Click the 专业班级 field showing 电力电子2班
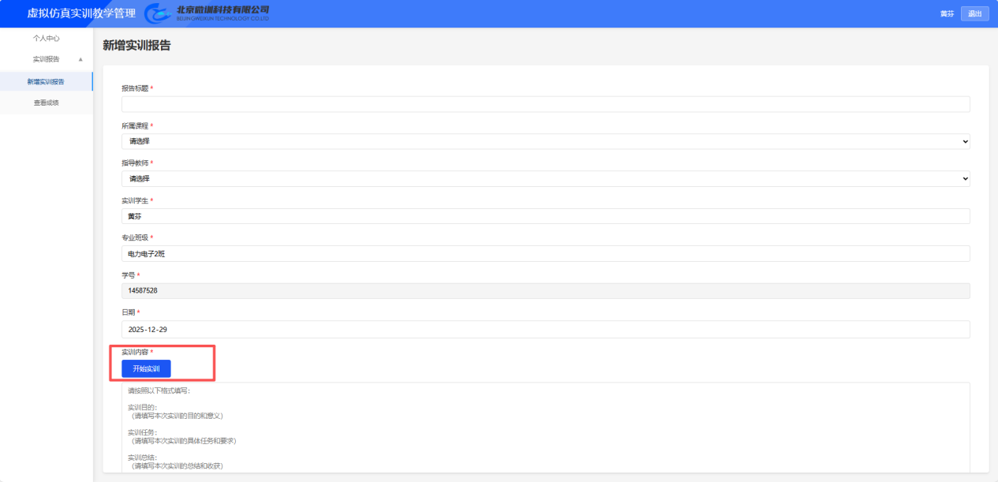This screenshot has height=482, width=998. [x=545, y=253]
